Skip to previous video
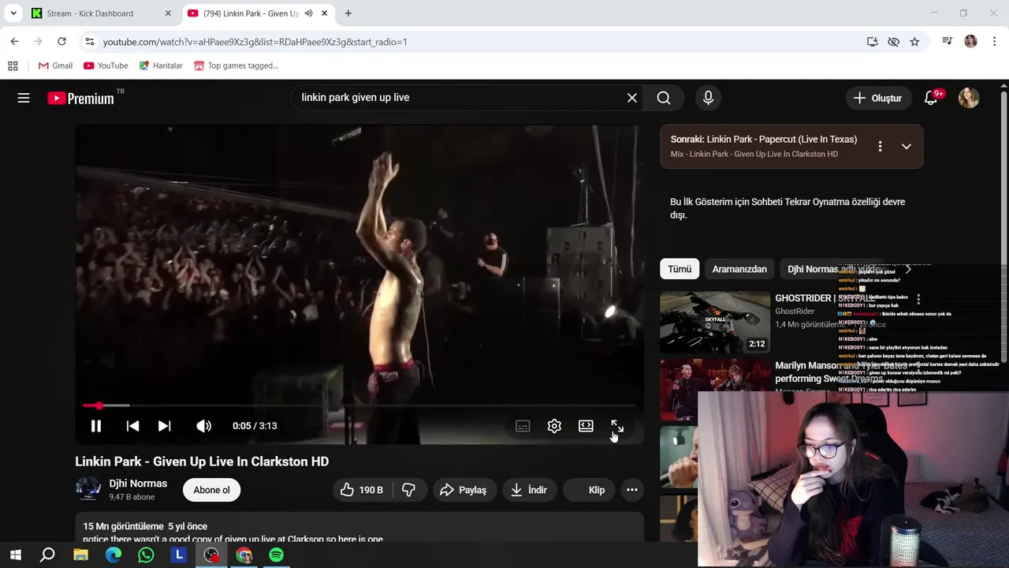1009x568 pixels. pyautogui.click(x=132, y=426)
